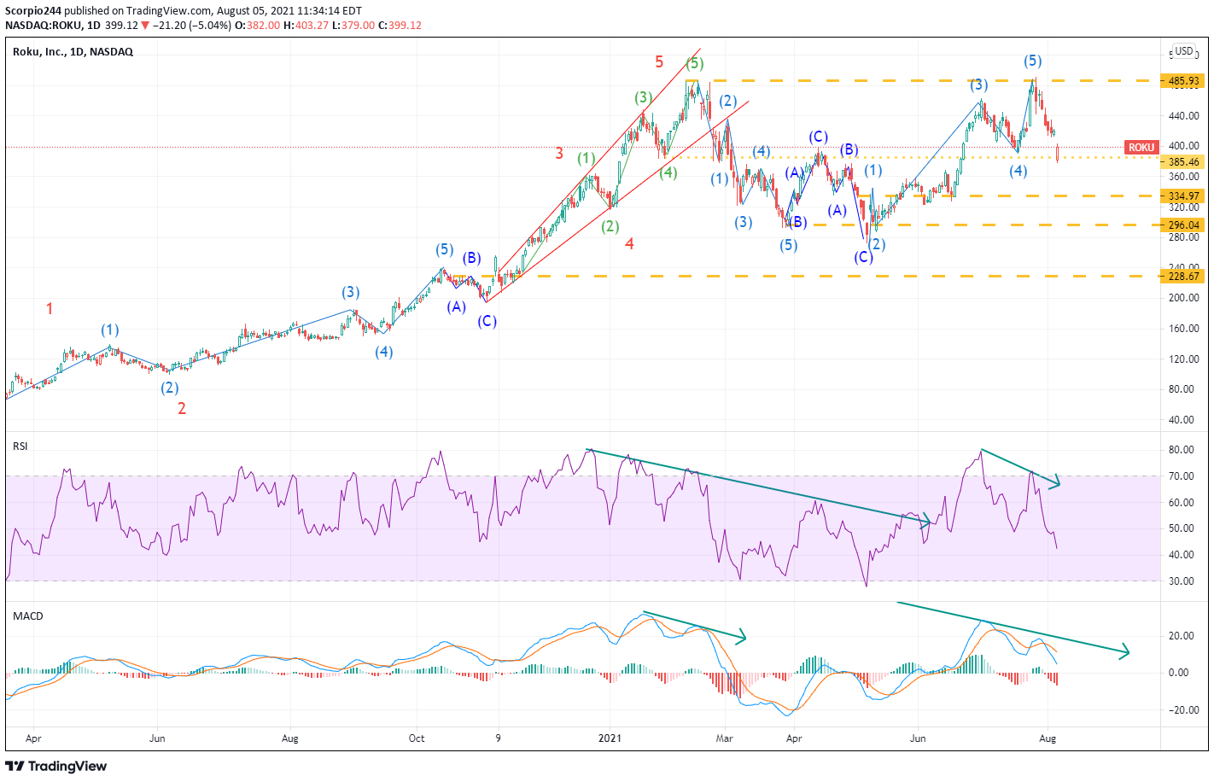Click the red wave label 5
Image resolution: width=1214 pixels, height=782 pixels.
(x=659, y=61)
